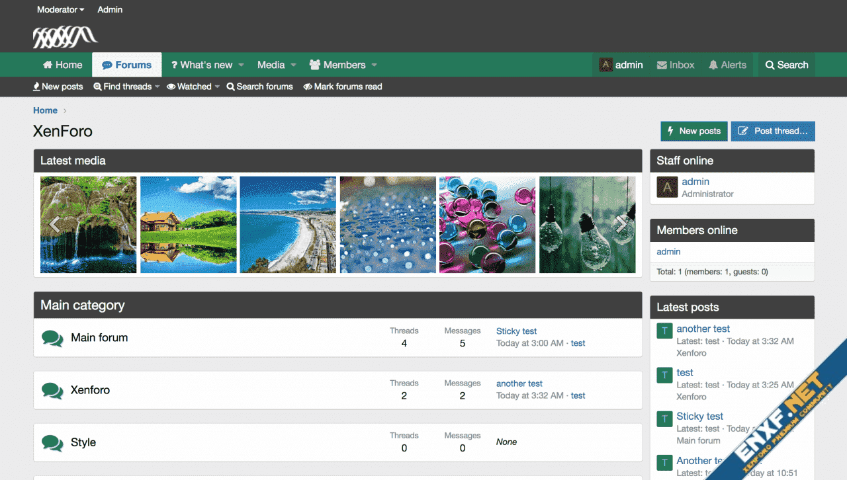Image resolution: width=847 pixels, height=480 pixels.
Task: Click the New posts green button
Action: [x=693, y=131]
